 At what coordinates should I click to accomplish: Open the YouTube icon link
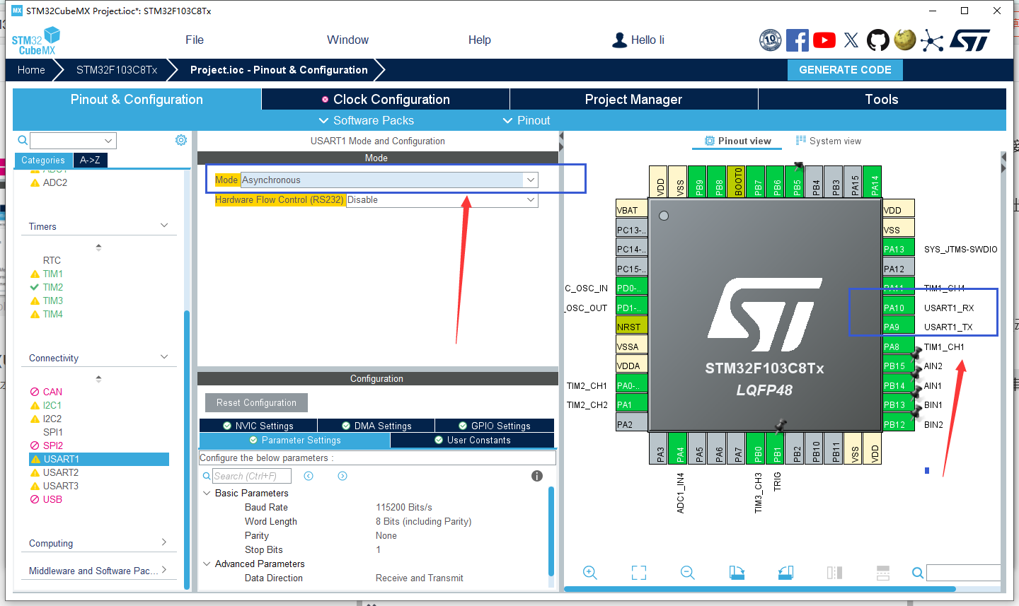click(824, 40)
